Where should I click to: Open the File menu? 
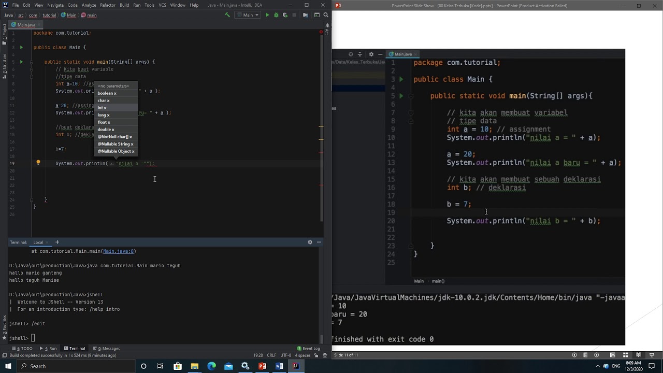click(x=15, y=5)
